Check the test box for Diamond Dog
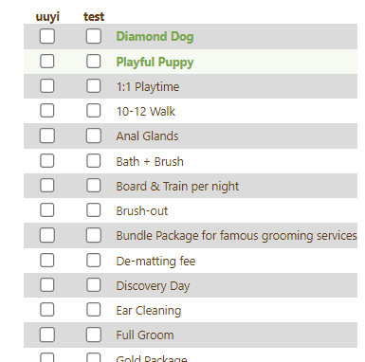365x362 pixels. [94, 36]
